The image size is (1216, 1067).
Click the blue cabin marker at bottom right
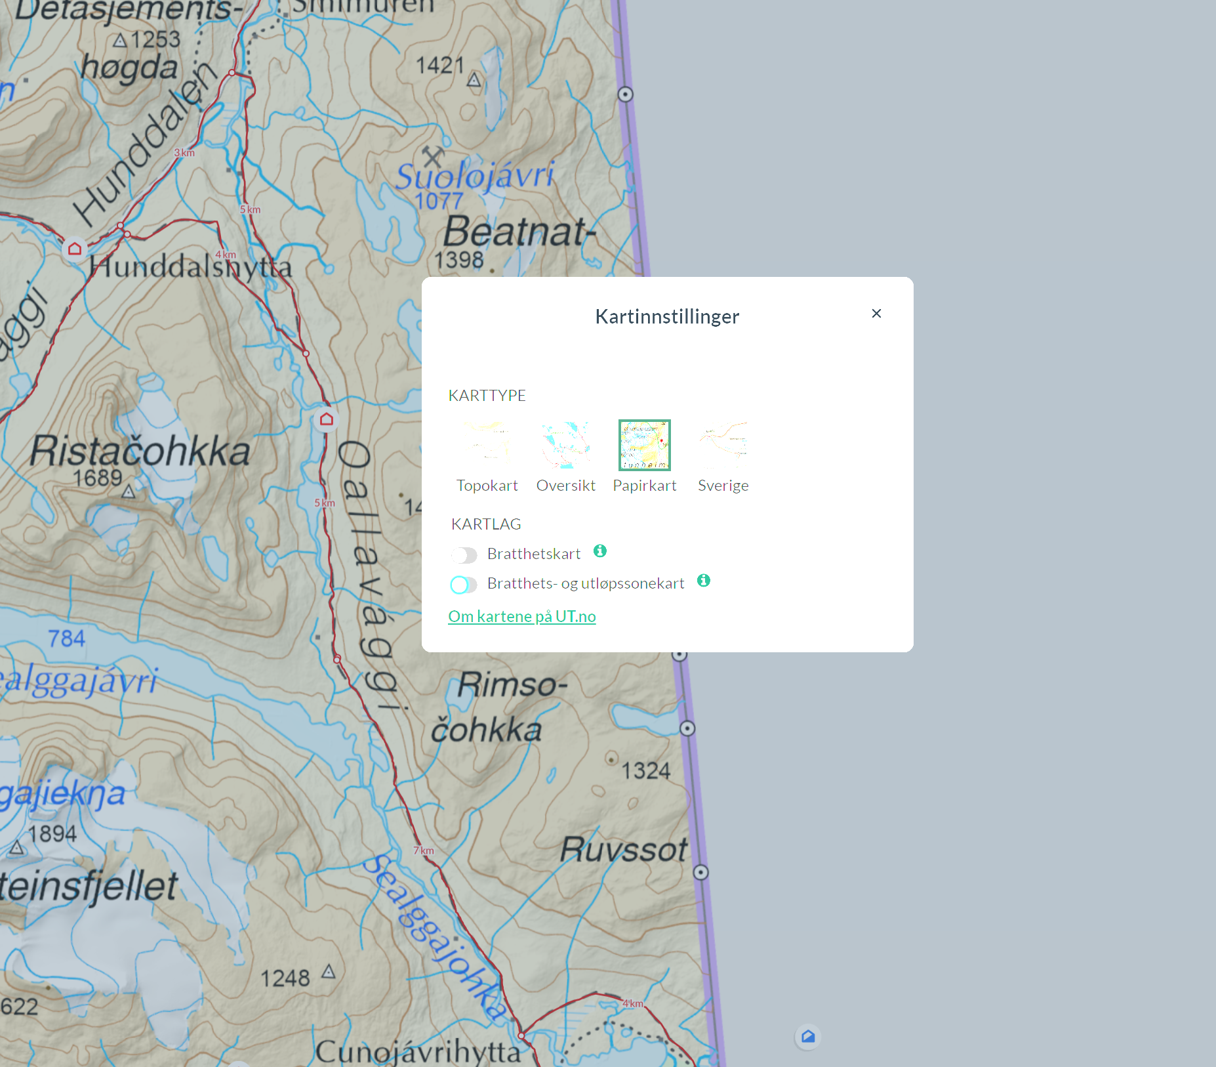coord(807,1036)
